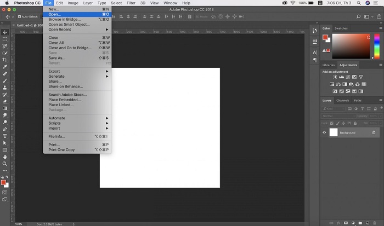Hide the Background layer with the eye icon
Image resolution: width=384 pixels, height=226 pixels.
(324, 132)
